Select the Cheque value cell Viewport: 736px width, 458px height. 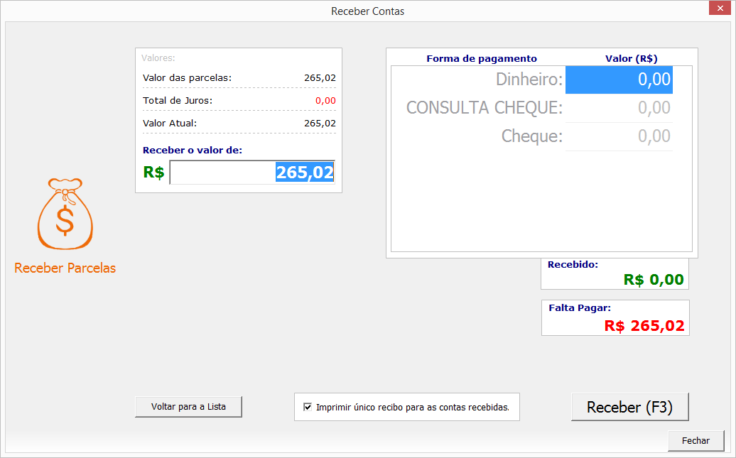(x=619, y=136)
